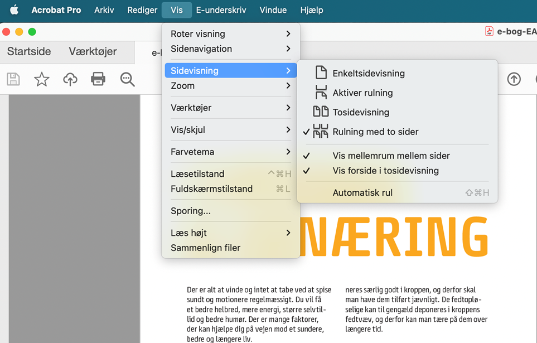Screen dimensions: 537x343
Task: Select Enkeltsidevisning single page view
Action: 368,73
